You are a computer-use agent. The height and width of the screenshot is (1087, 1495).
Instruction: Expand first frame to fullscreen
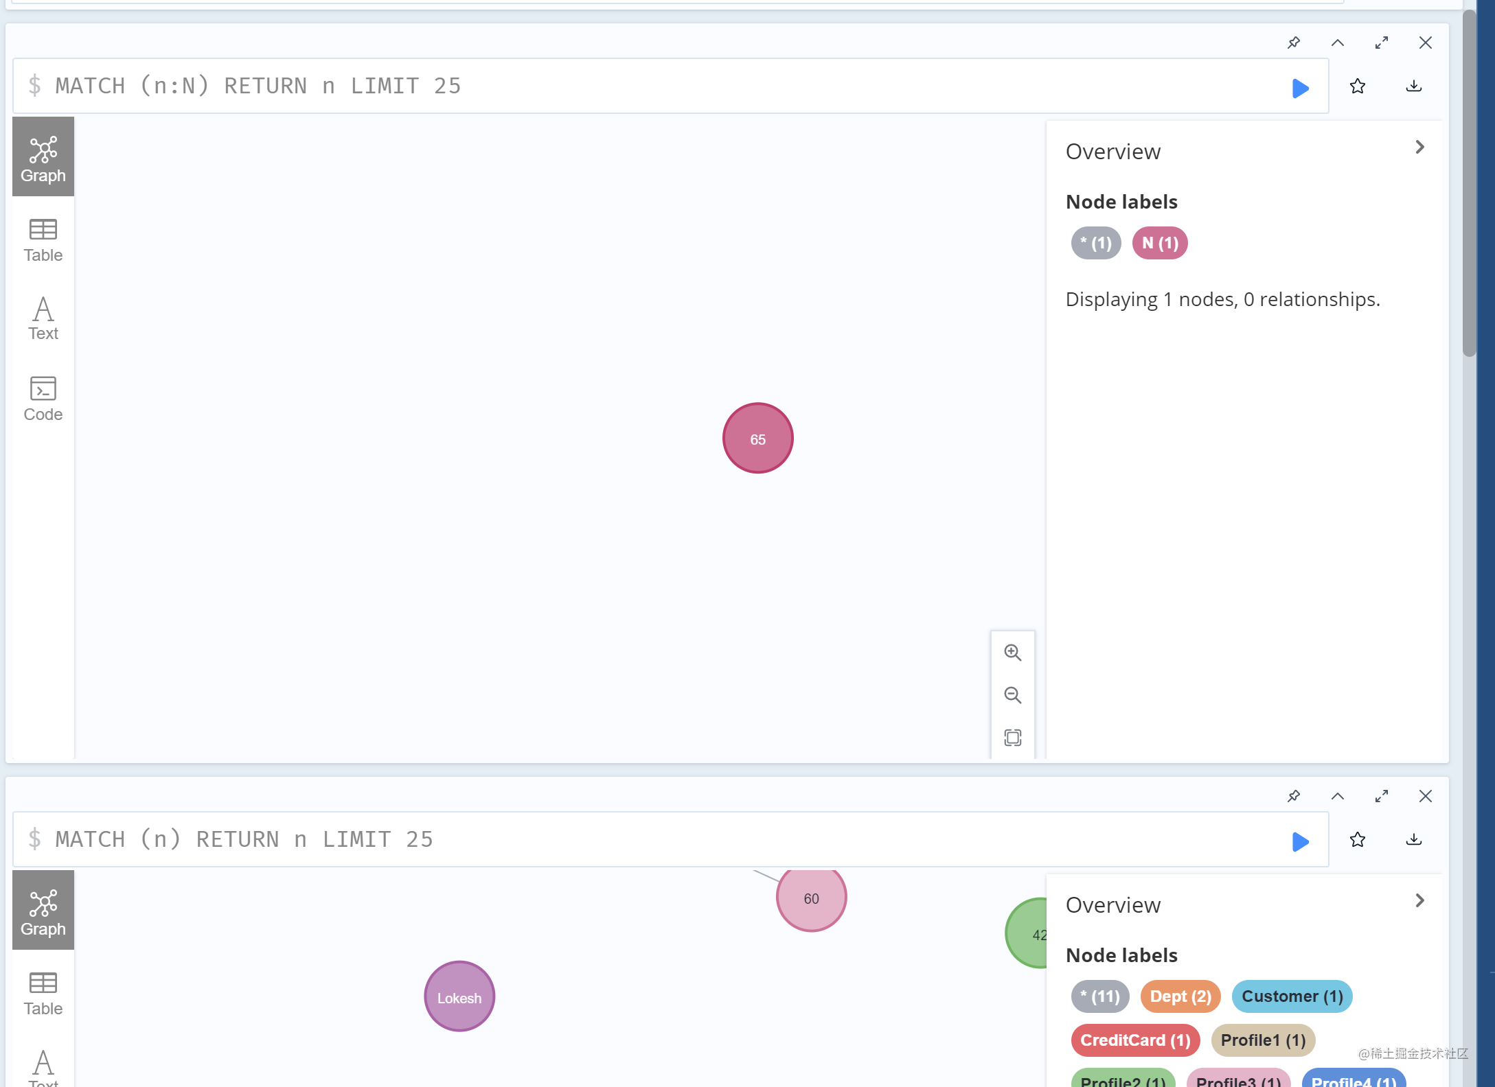coord(1382,43)
